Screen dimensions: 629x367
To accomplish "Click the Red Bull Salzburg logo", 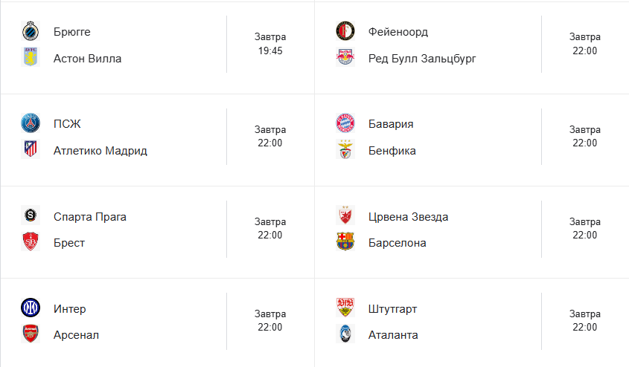I will 345,58.
